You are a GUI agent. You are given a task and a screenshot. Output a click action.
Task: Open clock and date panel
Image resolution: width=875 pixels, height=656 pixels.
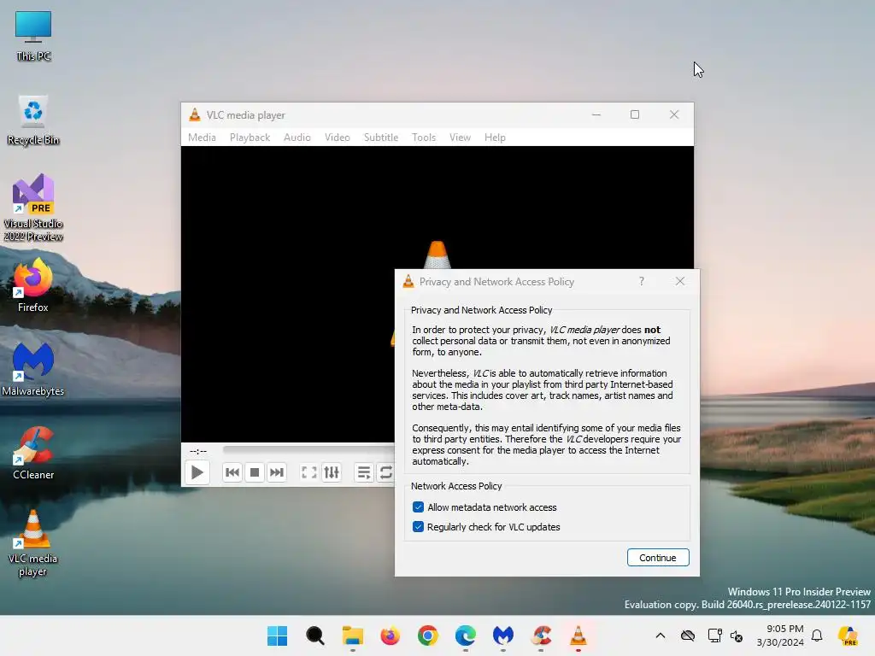(780, 635)
